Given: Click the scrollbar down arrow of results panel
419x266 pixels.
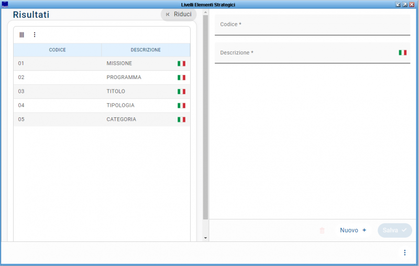Looking at the screenshot, I should [x=205, y=238].
